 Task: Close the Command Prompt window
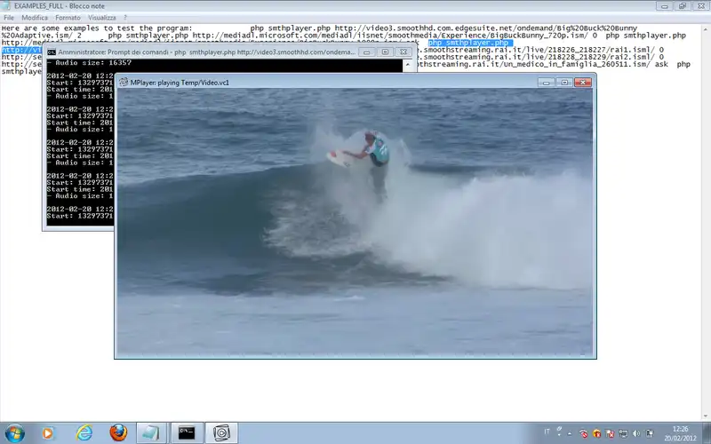click(x=403, y=52)
